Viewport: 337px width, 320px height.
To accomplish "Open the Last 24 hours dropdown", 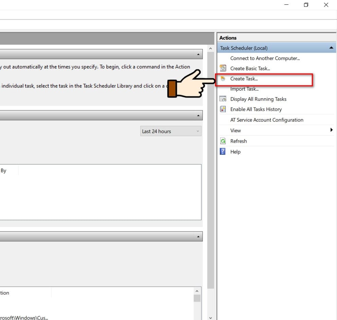I will pos(171,131).
